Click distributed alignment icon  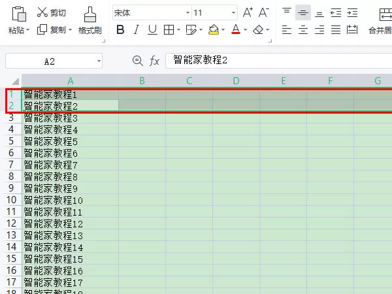coord(352,30)
